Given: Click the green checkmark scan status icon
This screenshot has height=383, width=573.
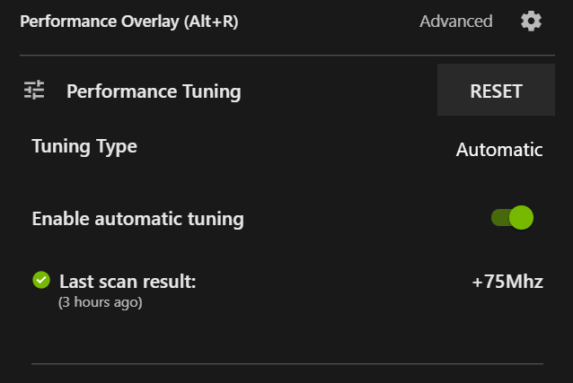Looking at the screenshot, I should [40, 281].
